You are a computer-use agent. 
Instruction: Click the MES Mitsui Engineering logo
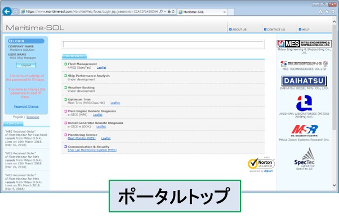[x=304, y=44]
